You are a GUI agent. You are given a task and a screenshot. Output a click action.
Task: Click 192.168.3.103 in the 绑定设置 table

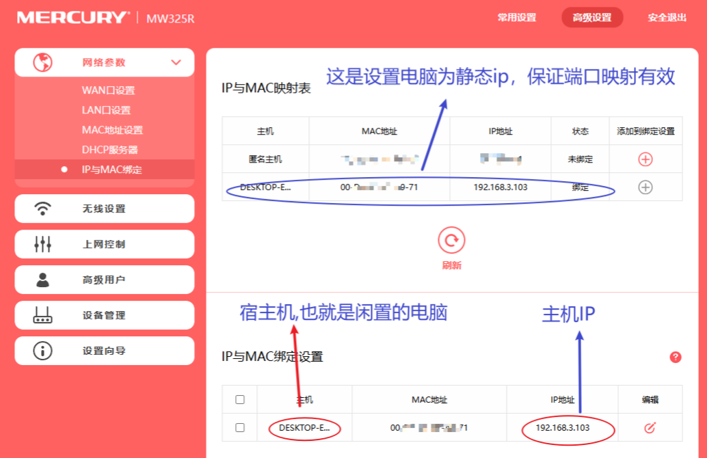click(563, 427)
